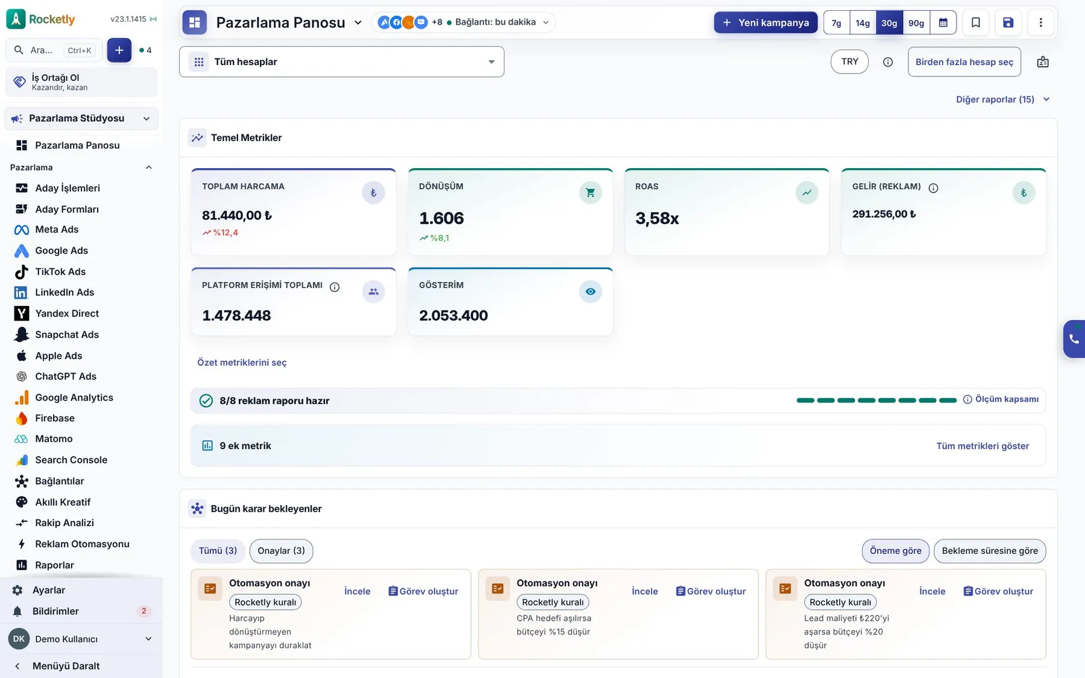
Task: Click the Dönüşüm shopping cart icon
Action: [x=590, y=193]
